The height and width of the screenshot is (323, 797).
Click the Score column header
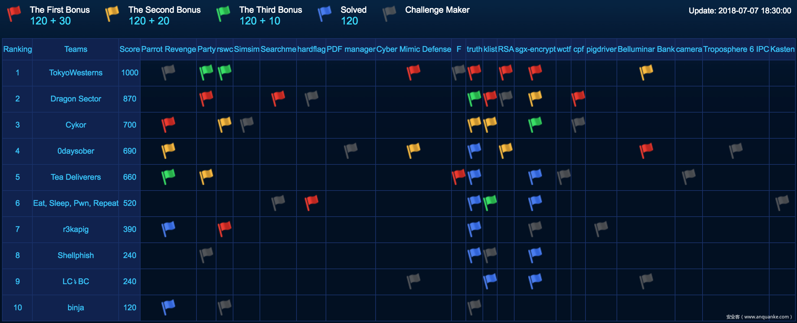[x=130, y=49]
